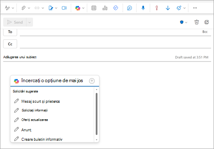Click in the Cc recipients field
This screenshot has height=149, width=214.
coord(115,44)
